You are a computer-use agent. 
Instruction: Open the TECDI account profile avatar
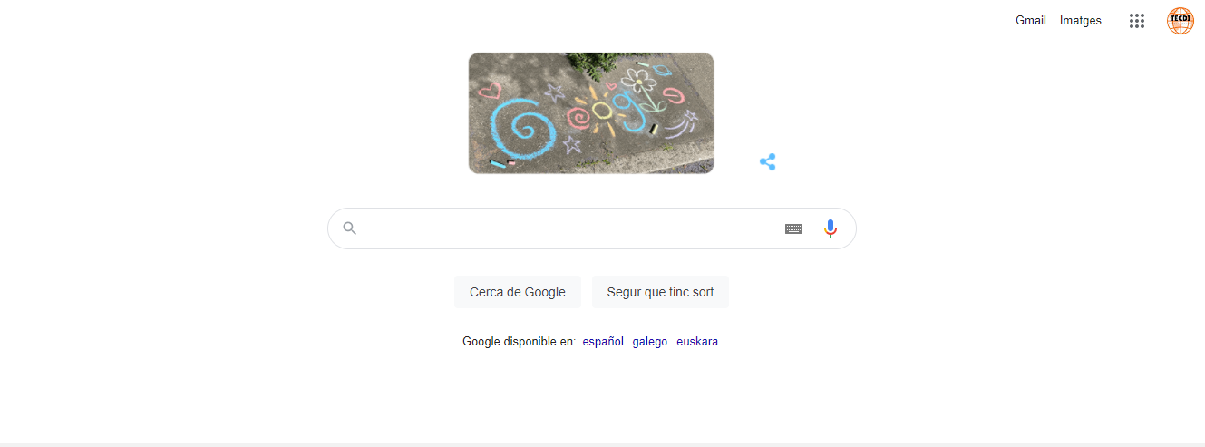[x=1180, y=21]
